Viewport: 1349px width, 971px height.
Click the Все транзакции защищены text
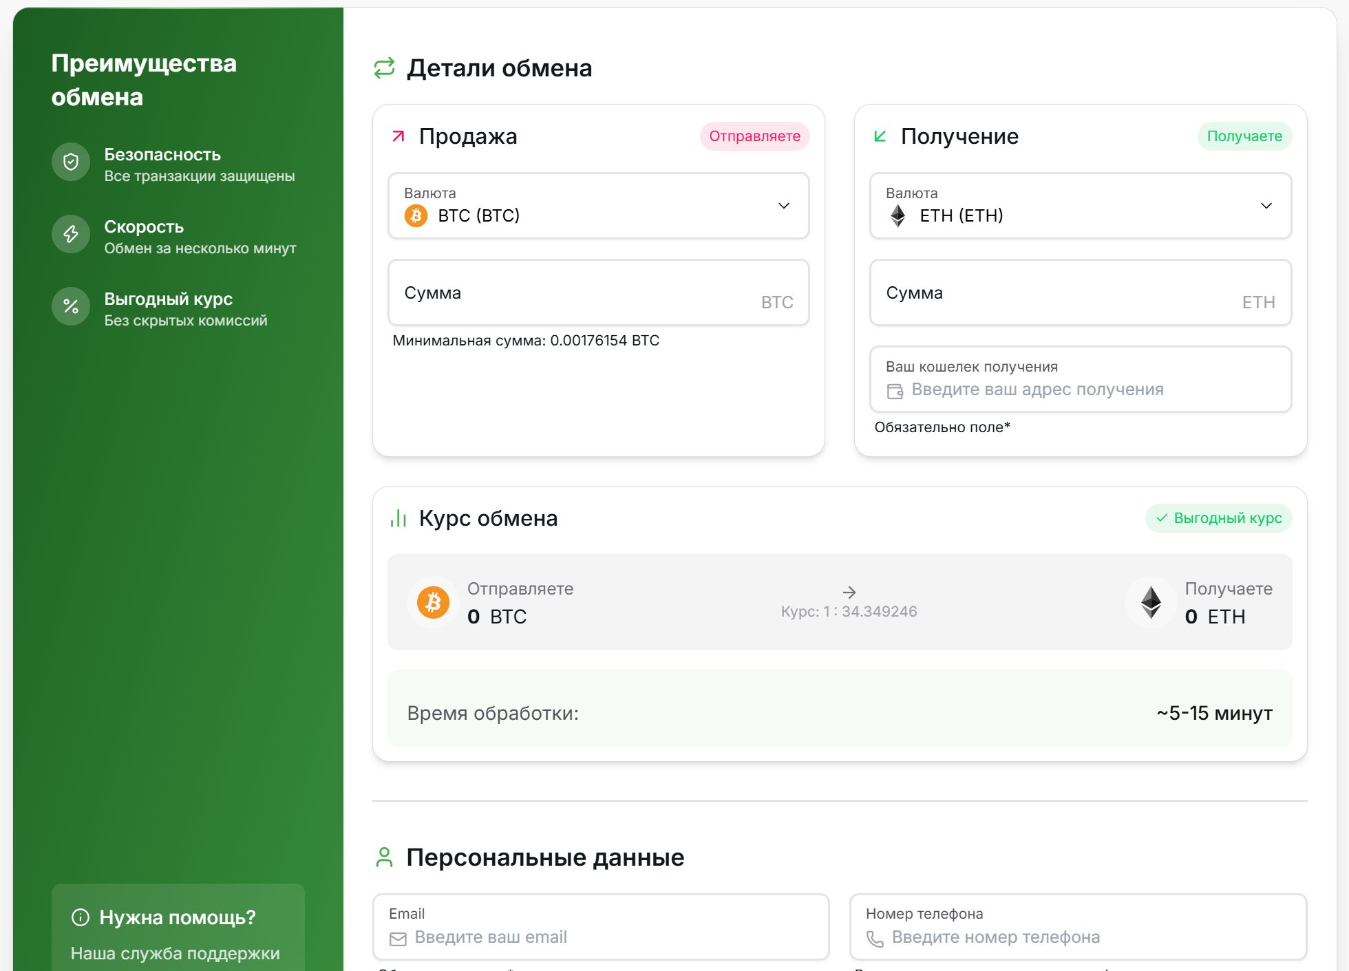pyautogui.click(x=200, y=176)
